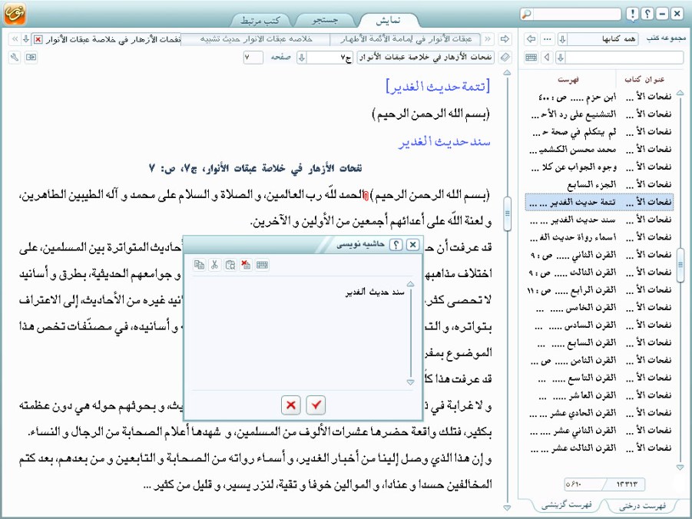Click the sidebar list scroll down arrow
The image size is (692, 519).
(x=680, y=467)
